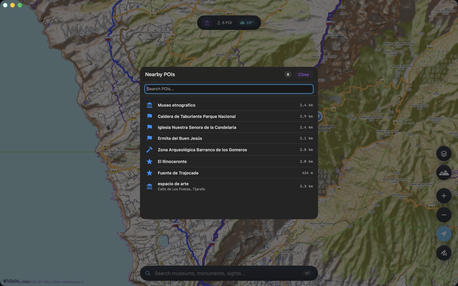Click the 36° weather indicator
458x286 pixels.
point(247,23)
